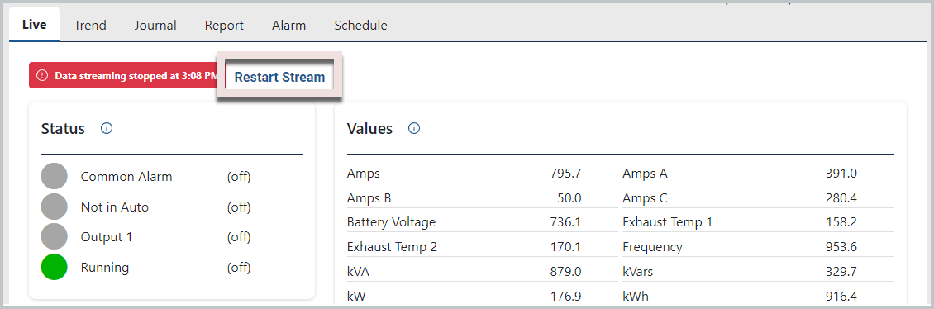This screenshot has height=309, width=934.
Task: Click the Amps C row
Action: click(758, 197)
